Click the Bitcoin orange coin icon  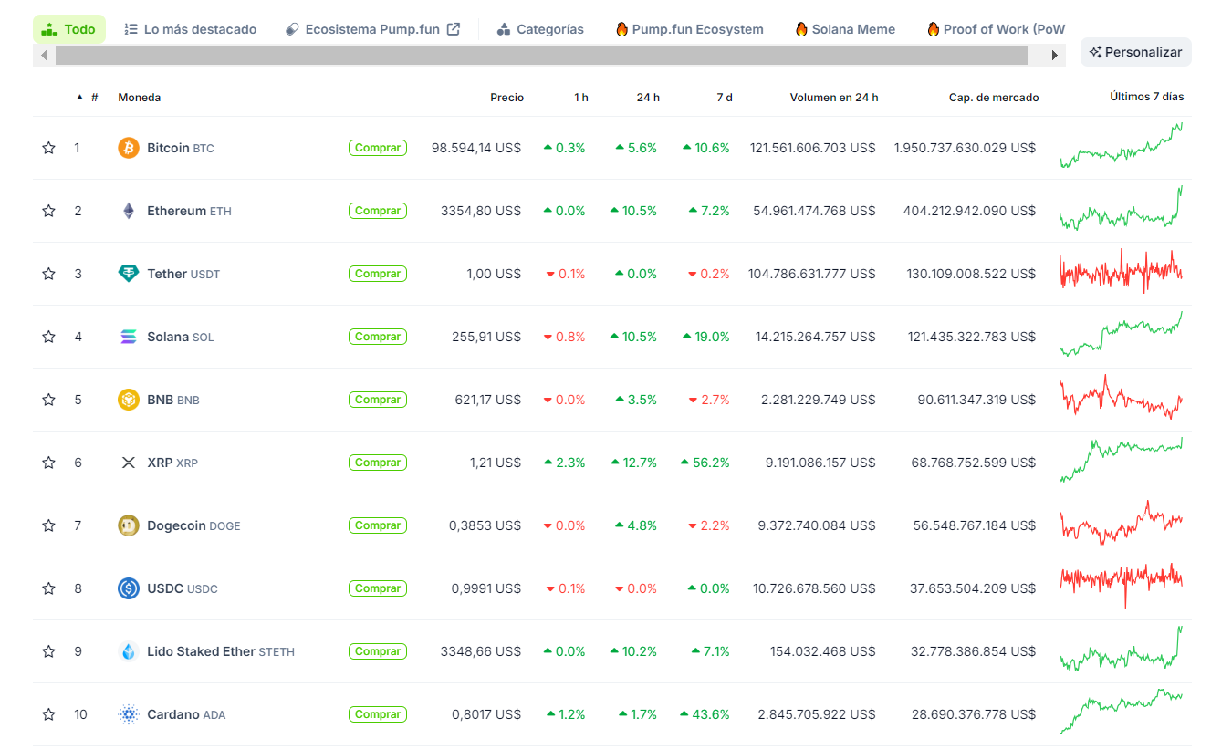pyautogui.click(x=129, y=148)
